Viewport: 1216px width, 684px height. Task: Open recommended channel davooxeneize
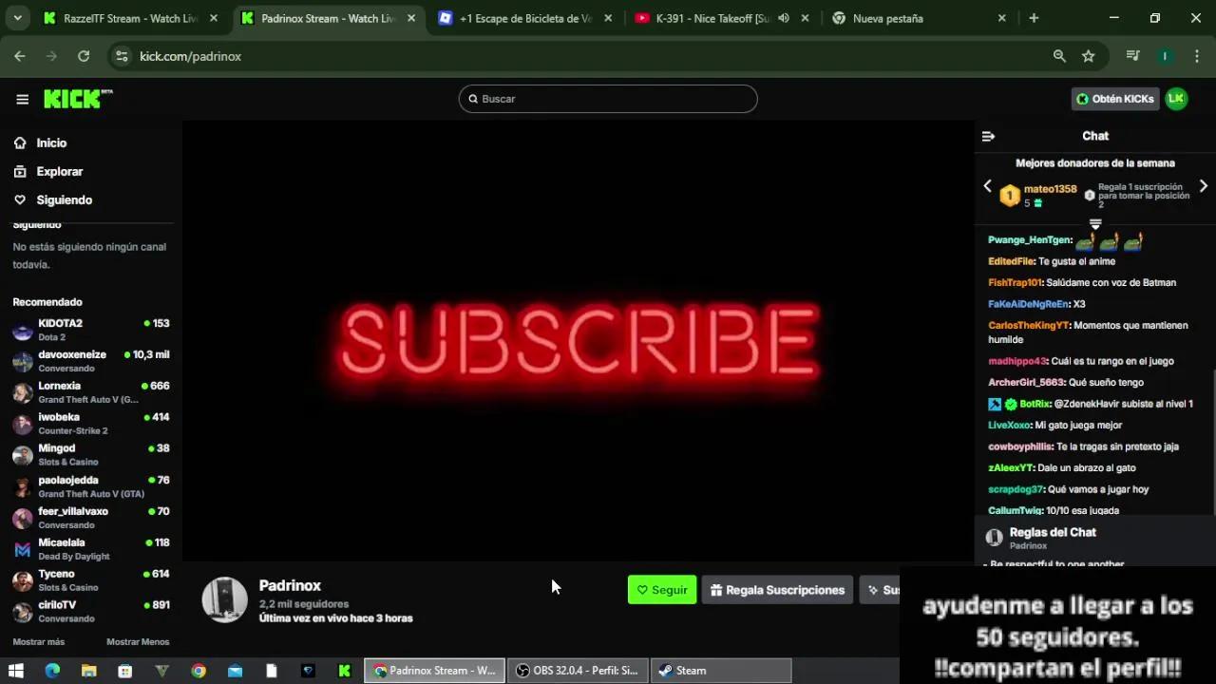pyautogui.click(x=91, y=361)
